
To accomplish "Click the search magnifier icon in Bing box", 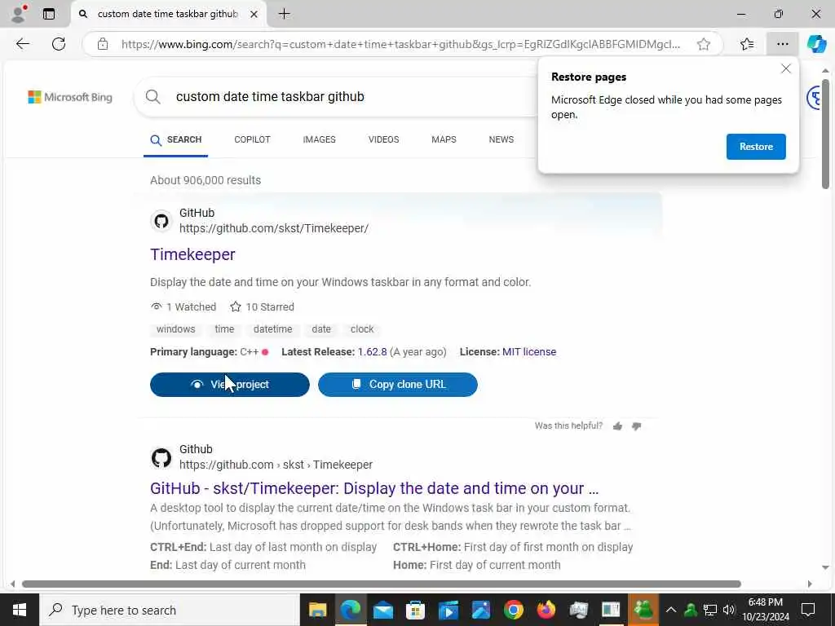I will click(x=152, y=97).
